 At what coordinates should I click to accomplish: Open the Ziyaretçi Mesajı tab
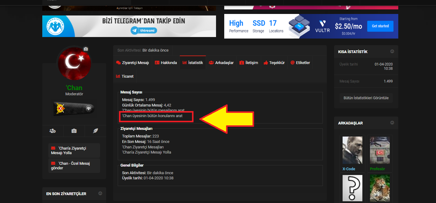click(x=132, y=63)
